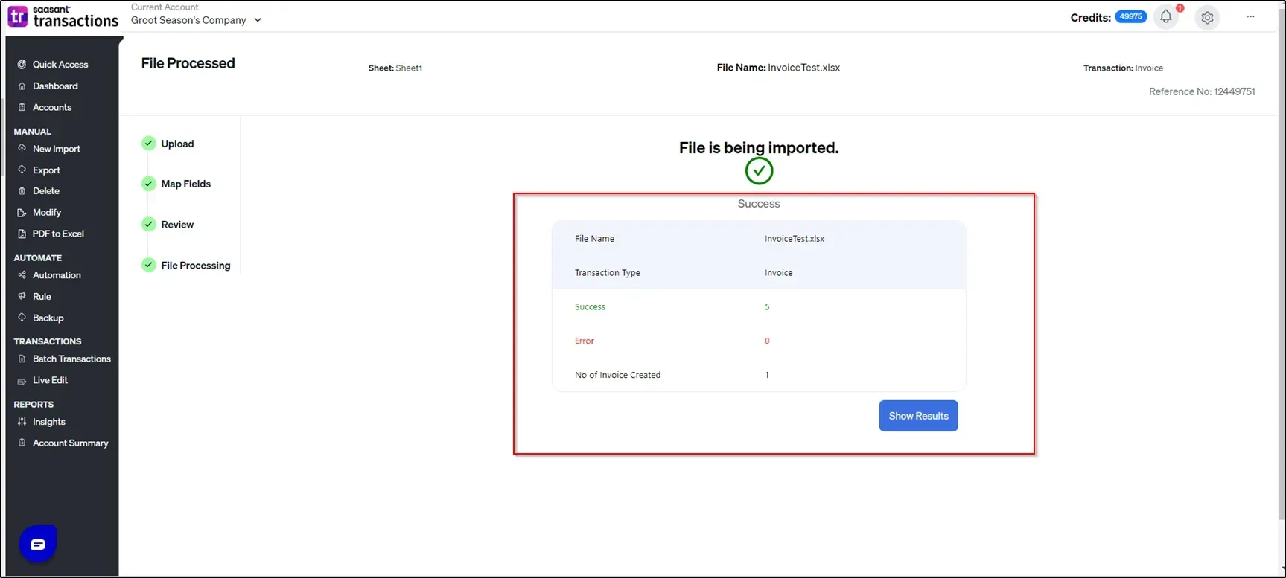Open Accounts in the sidebar
This screenshot has height=578, width=1286.
tap(52, 107)
